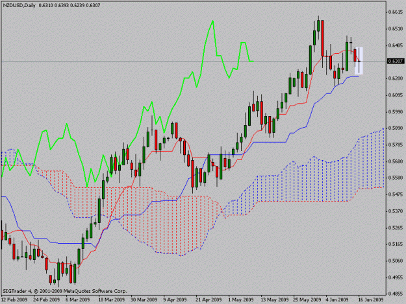This screenshot has width=406, height=304.
Task: Click the 0.5785 price axis label
Action: 396,145
